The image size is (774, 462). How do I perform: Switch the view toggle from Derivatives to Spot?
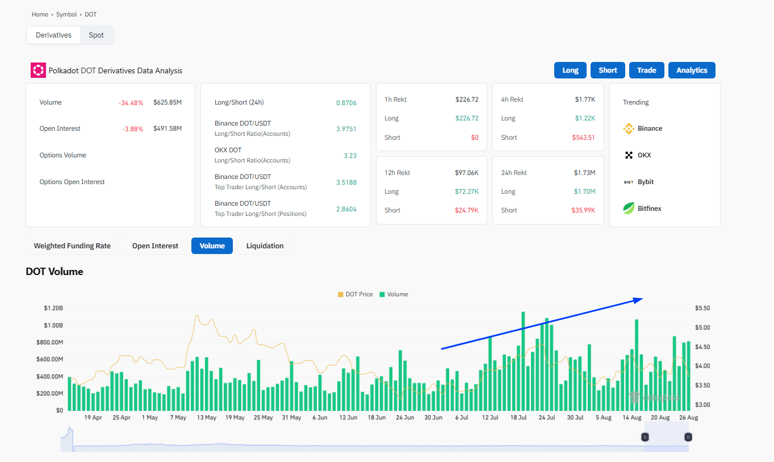click(96, 35)
